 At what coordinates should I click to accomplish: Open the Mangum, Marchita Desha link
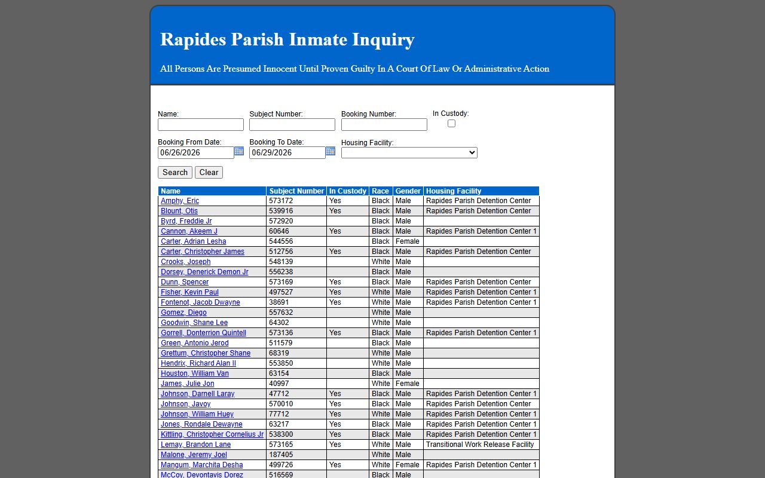[202, 465]
